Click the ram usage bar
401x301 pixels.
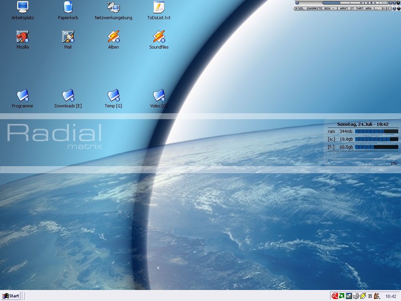[x=376, y=131]
